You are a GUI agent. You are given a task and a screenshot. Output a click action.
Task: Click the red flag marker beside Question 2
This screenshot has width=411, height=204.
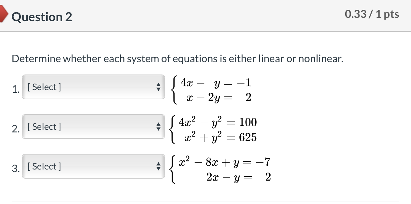click(3, 14)
